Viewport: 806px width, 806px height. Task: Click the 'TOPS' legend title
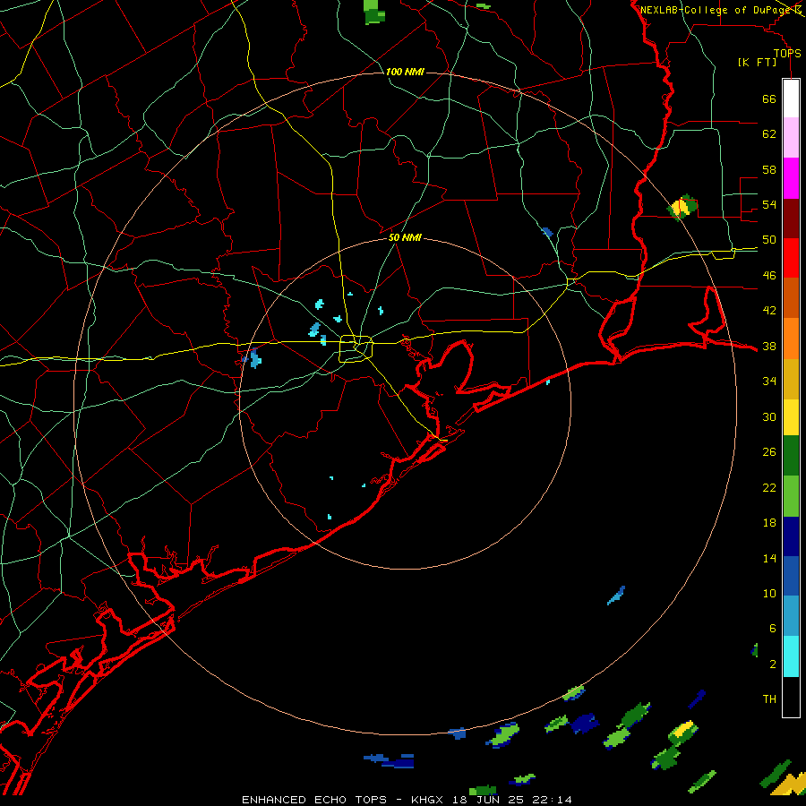pos(787,53)
